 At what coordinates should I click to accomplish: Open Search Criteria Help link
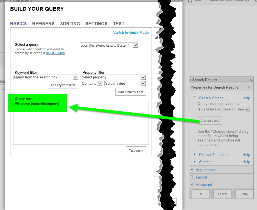tap(246, 98)
